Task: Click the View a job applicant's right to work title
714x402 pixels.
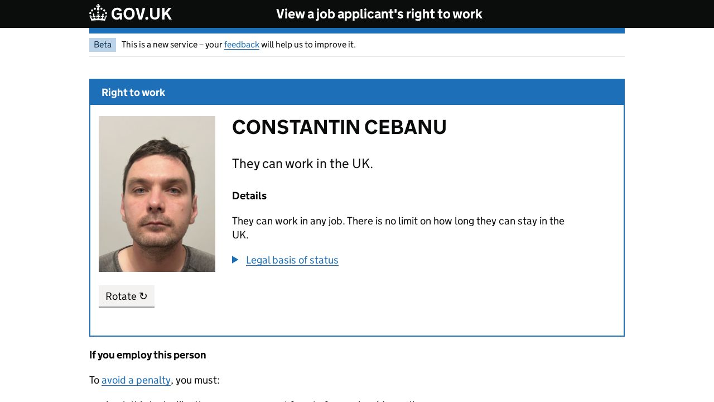Action: coord(379,14)
